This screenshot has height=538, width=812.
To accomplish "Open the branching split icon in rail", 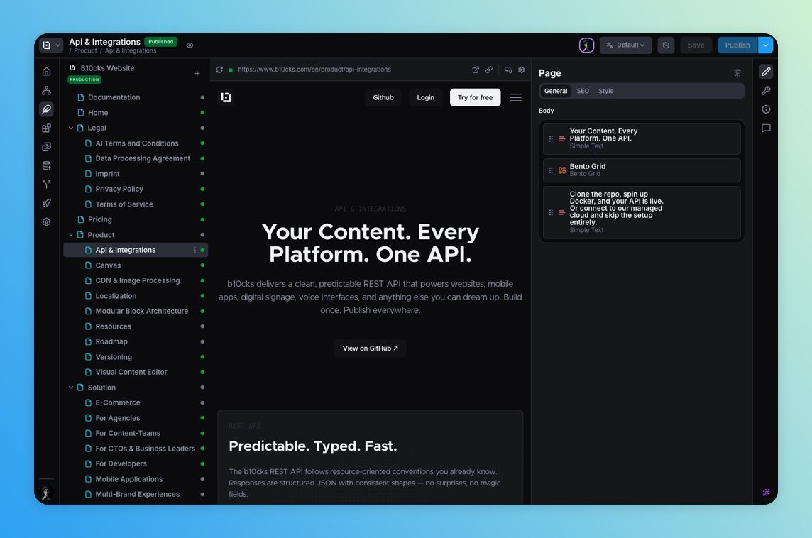I will click(x=47, y=185).
